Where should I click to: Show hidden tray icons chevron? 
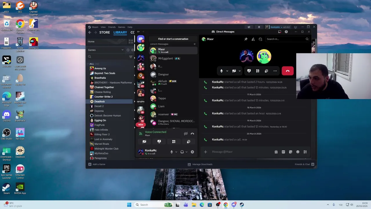pos(328,205)
